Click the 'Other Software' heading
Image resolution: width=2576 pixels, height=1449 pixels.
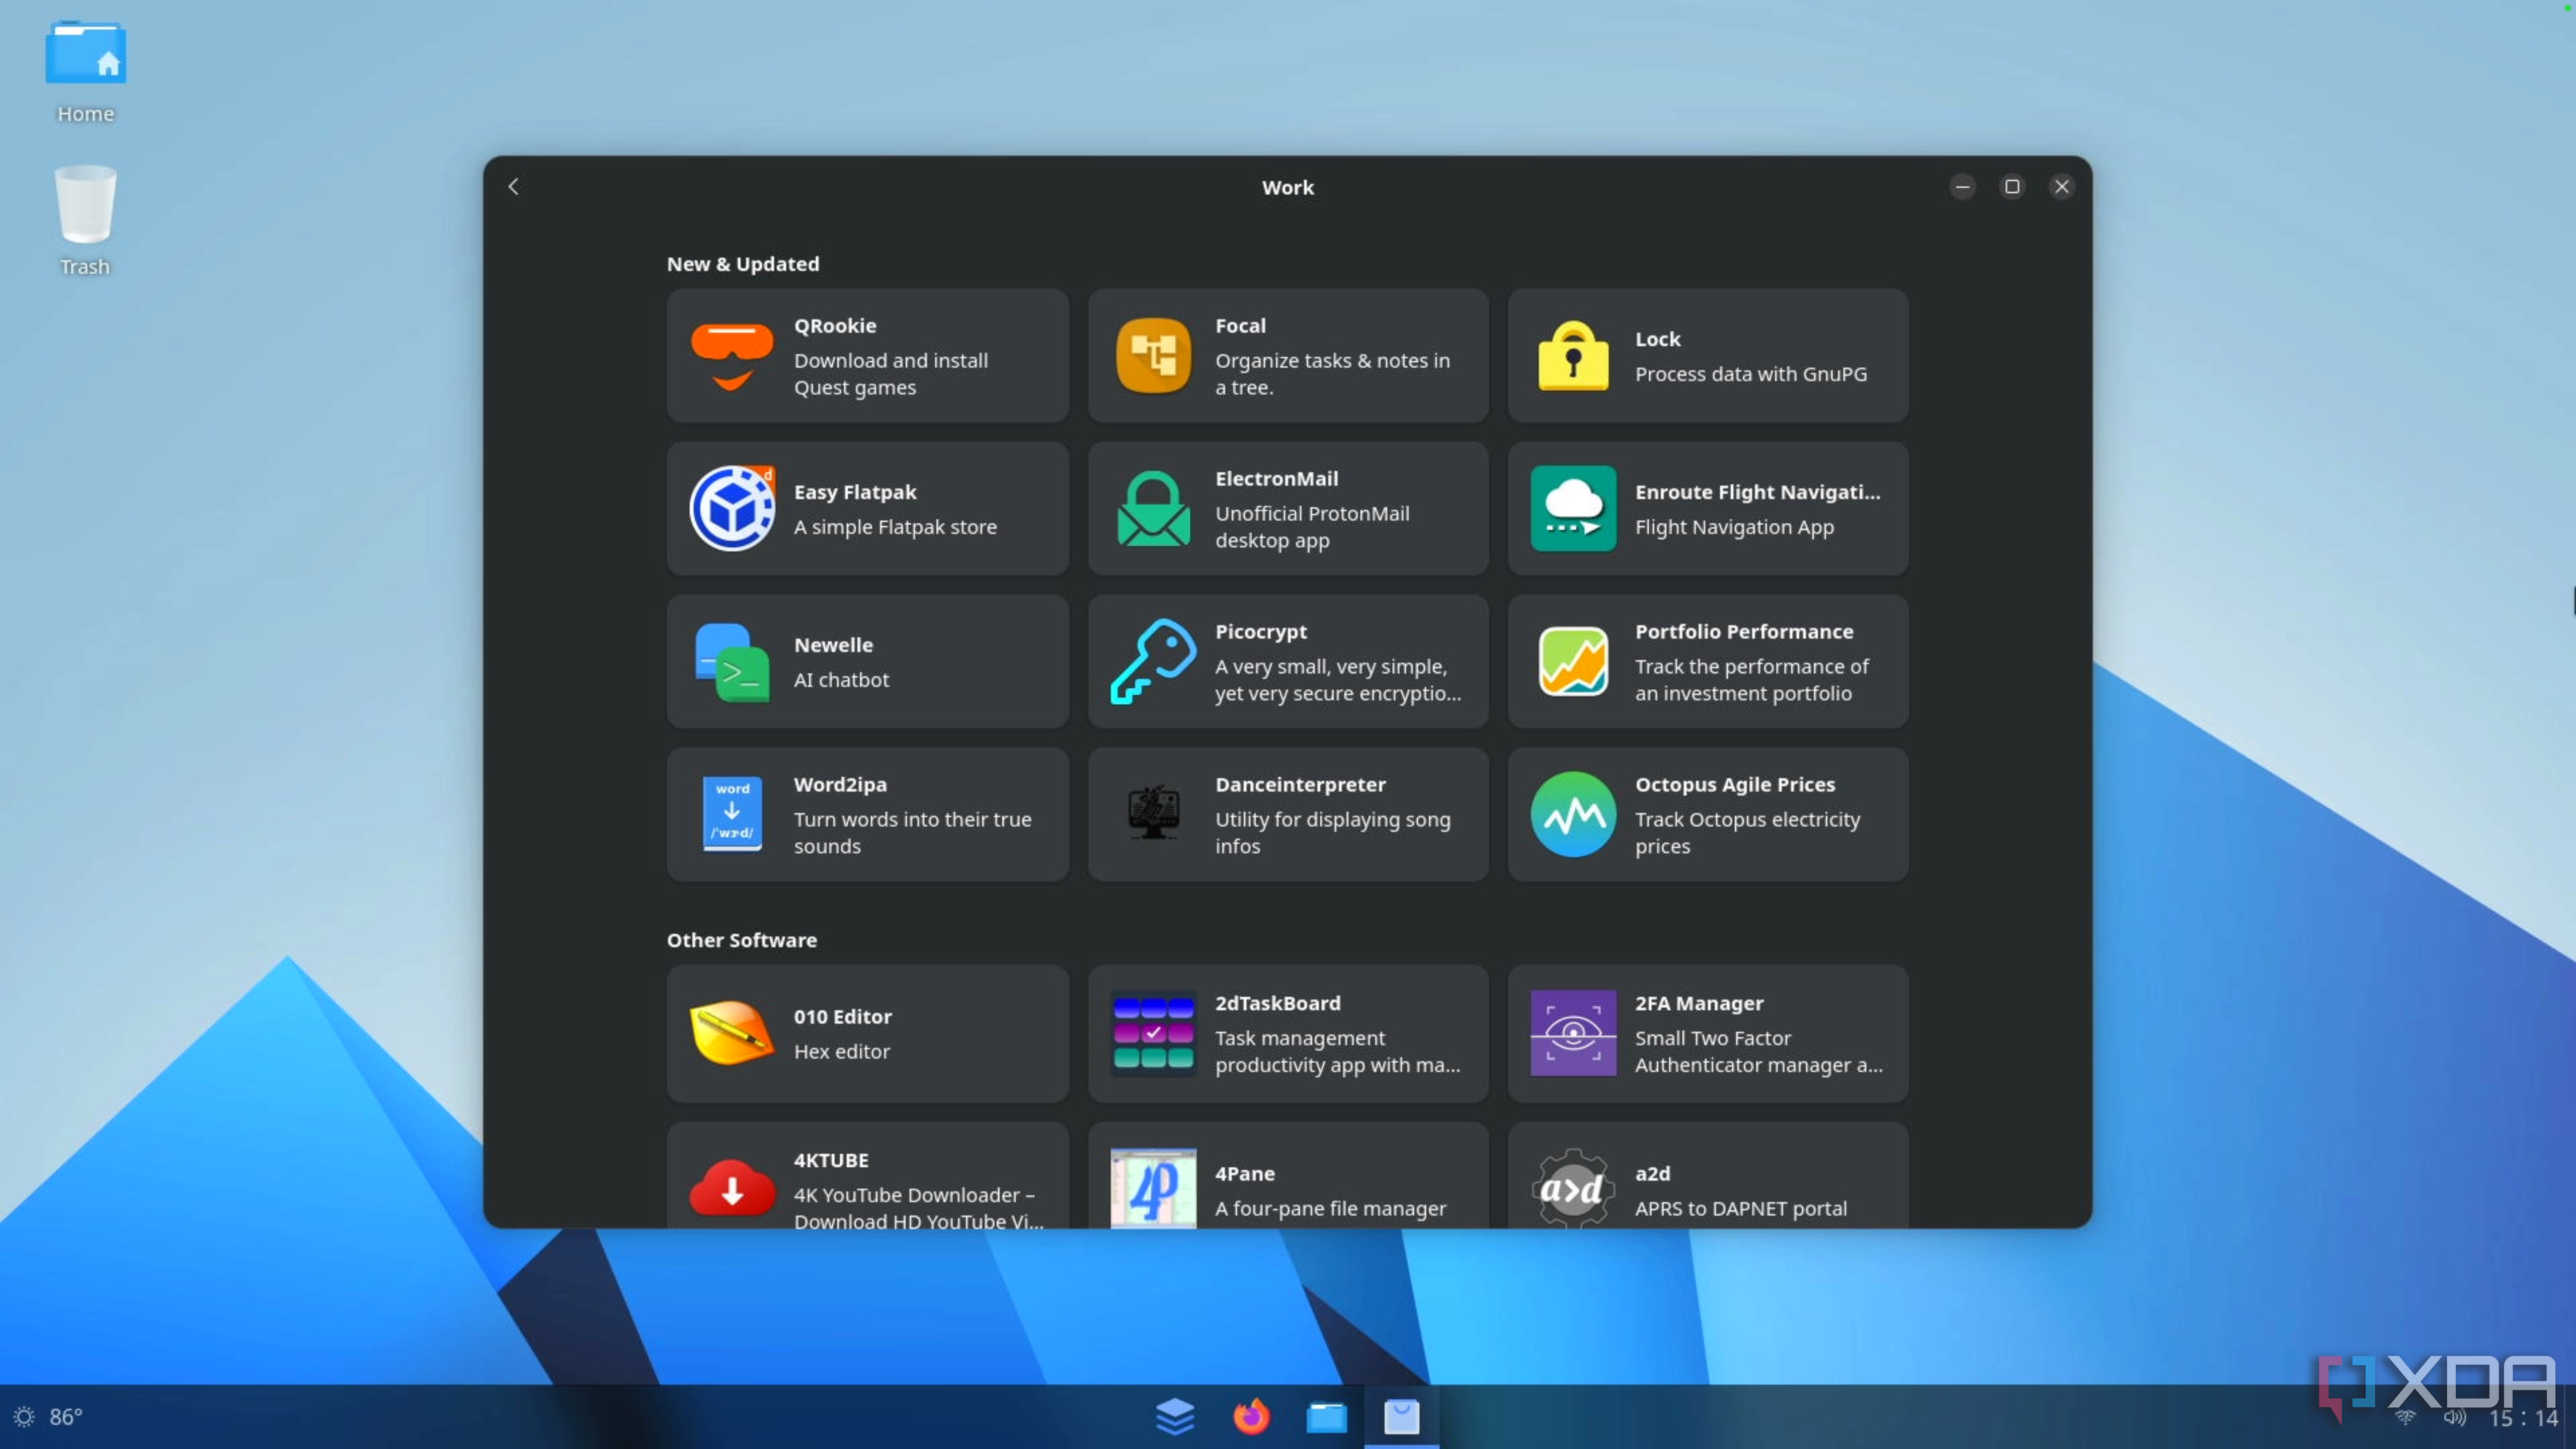click(x=741, y=940)
